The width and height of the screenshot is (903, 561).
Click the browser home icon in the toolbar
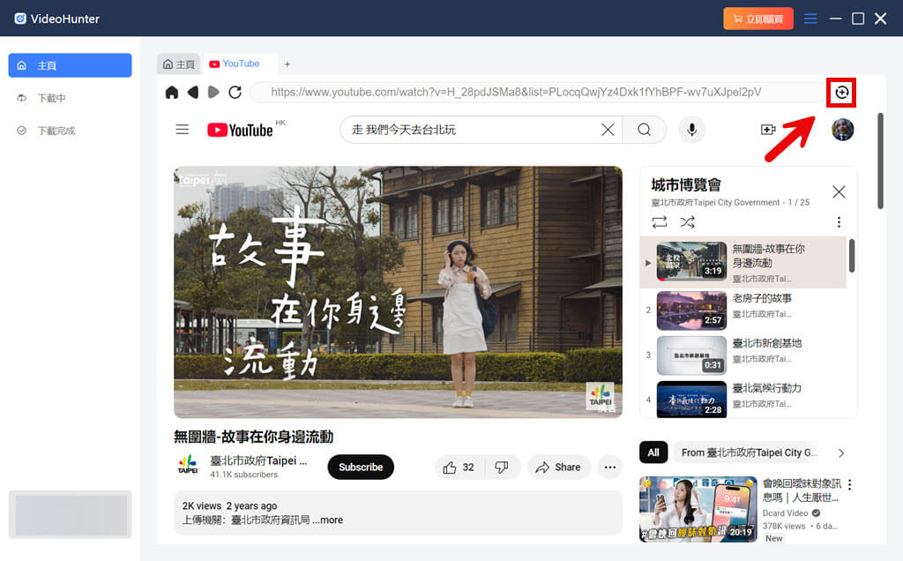click(171, 92)
